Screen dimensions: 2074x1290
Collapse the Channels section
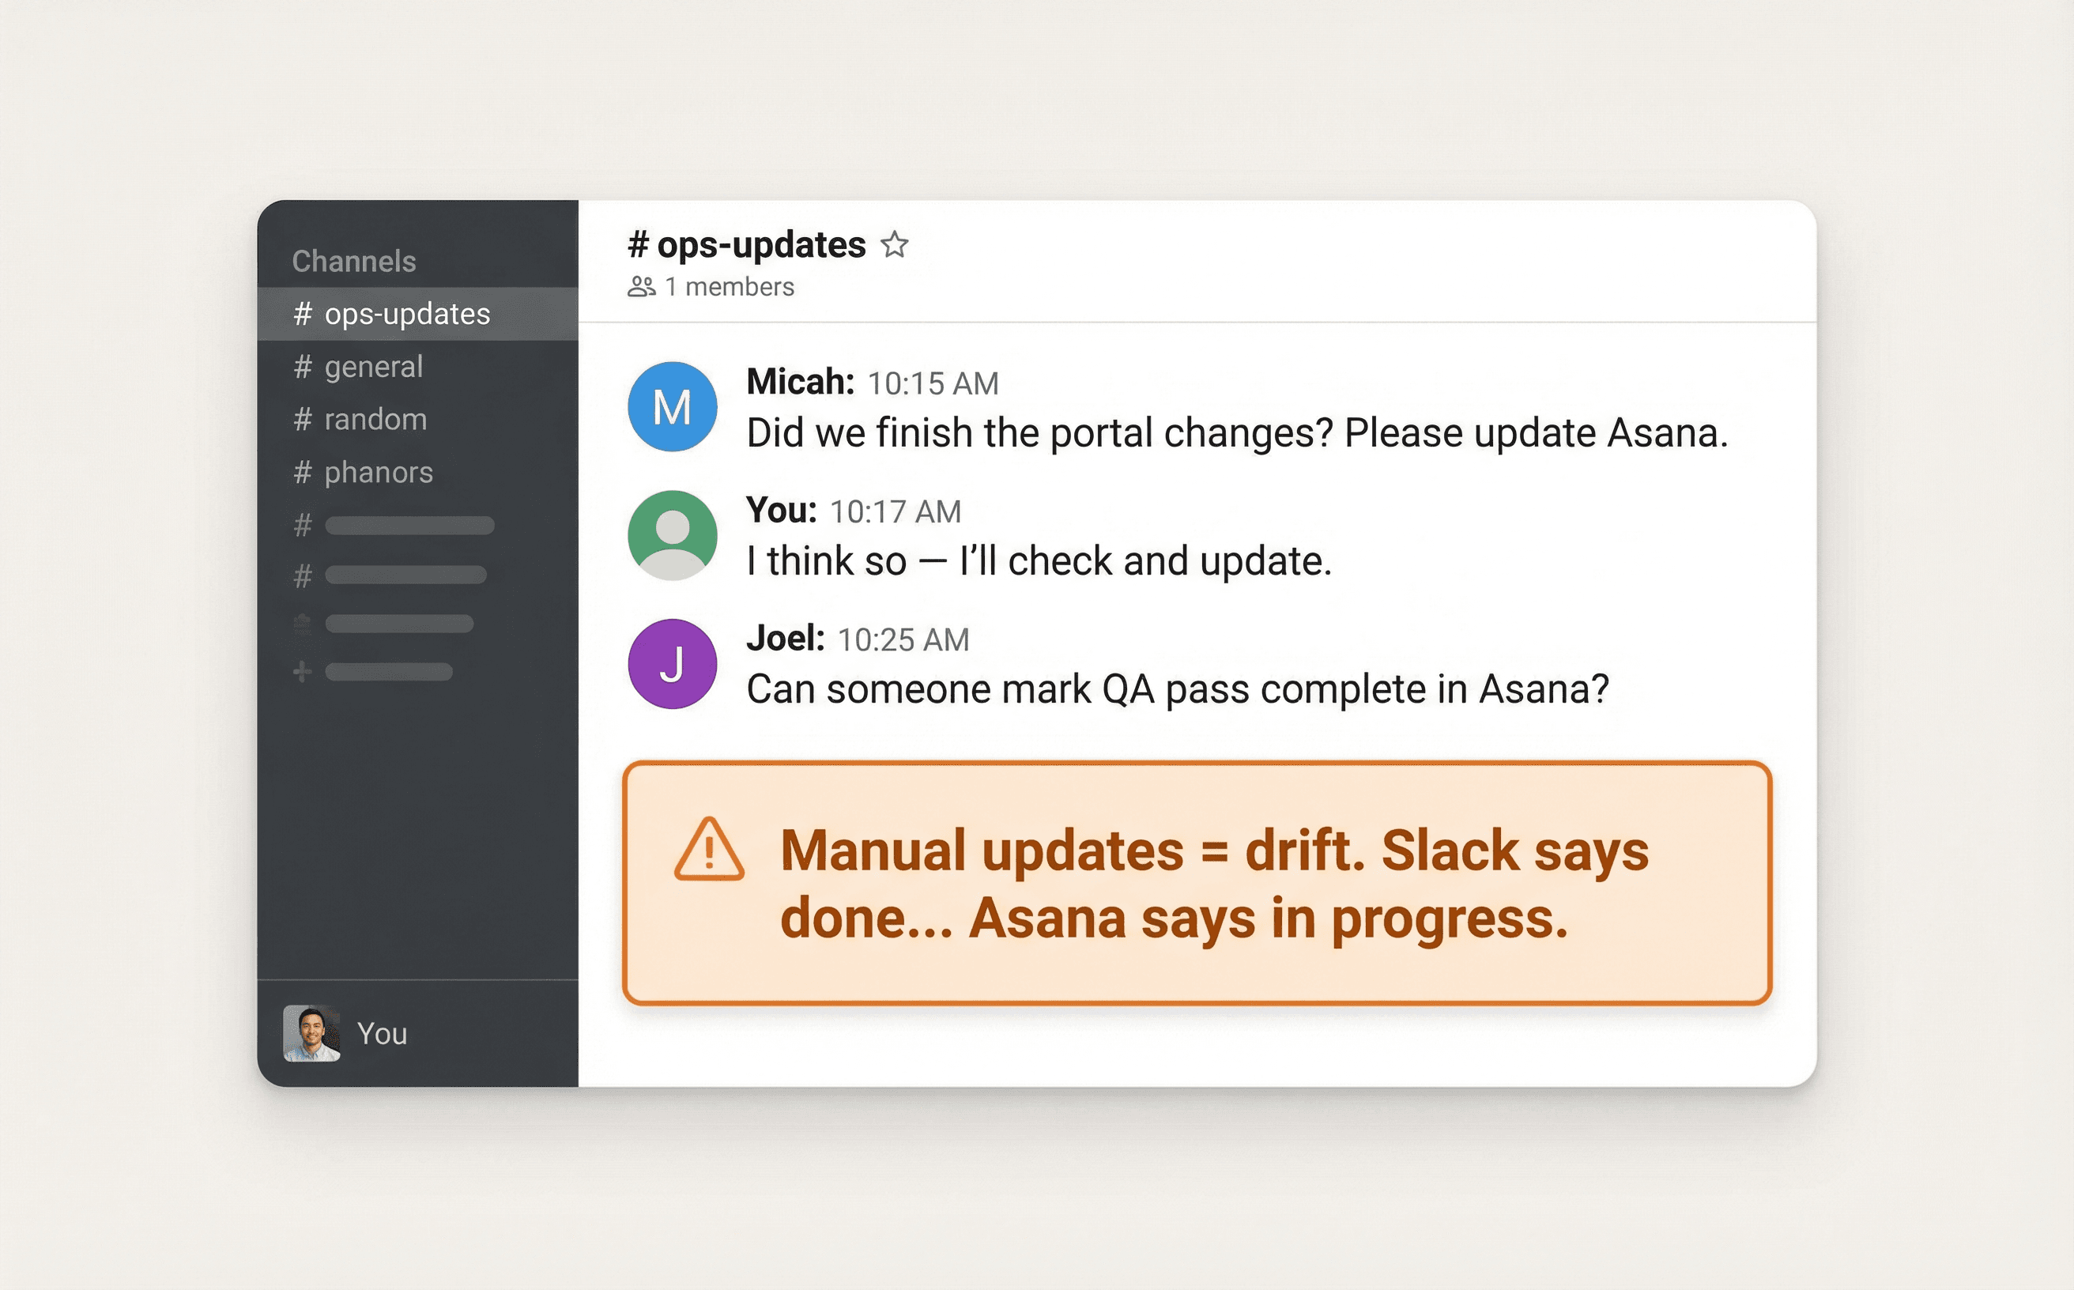coord(354,261)
